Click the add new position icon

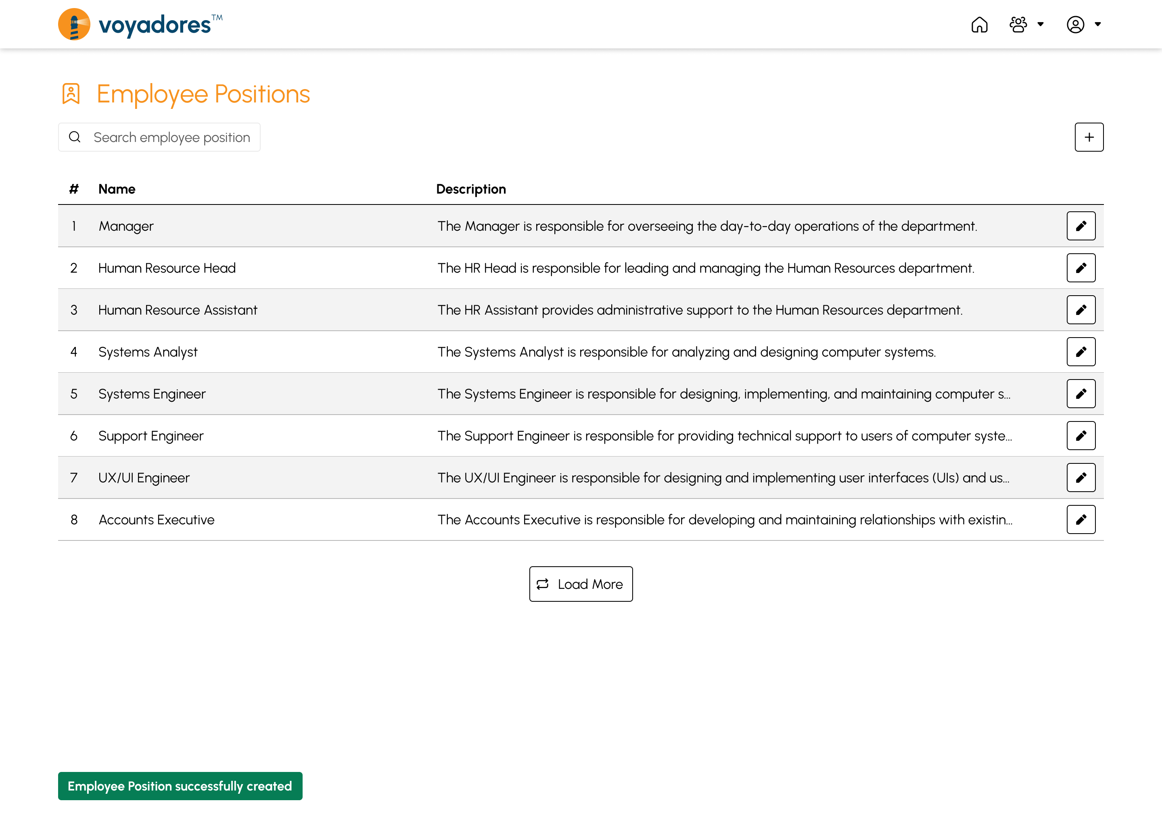pos(1090,137)
